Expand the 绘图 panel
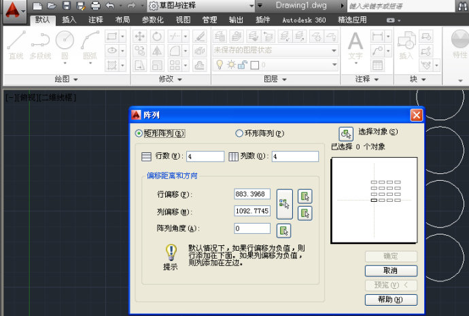 66,80
